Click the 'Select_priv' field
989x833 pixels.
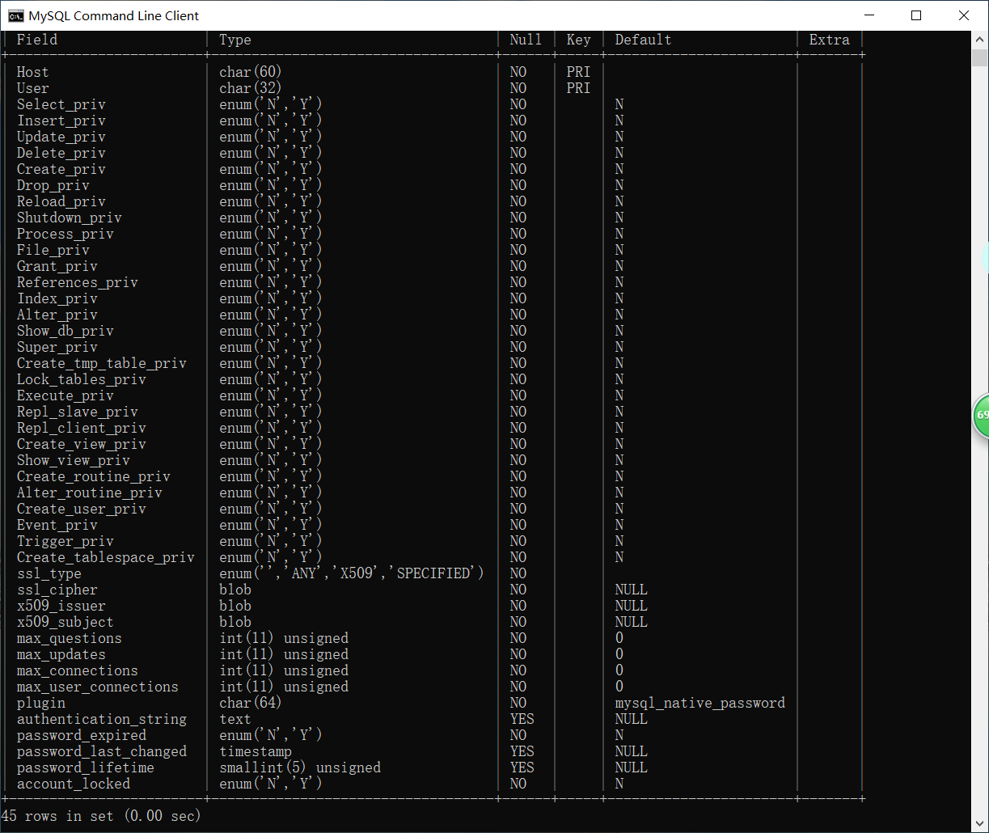click(x=61, y=104)
